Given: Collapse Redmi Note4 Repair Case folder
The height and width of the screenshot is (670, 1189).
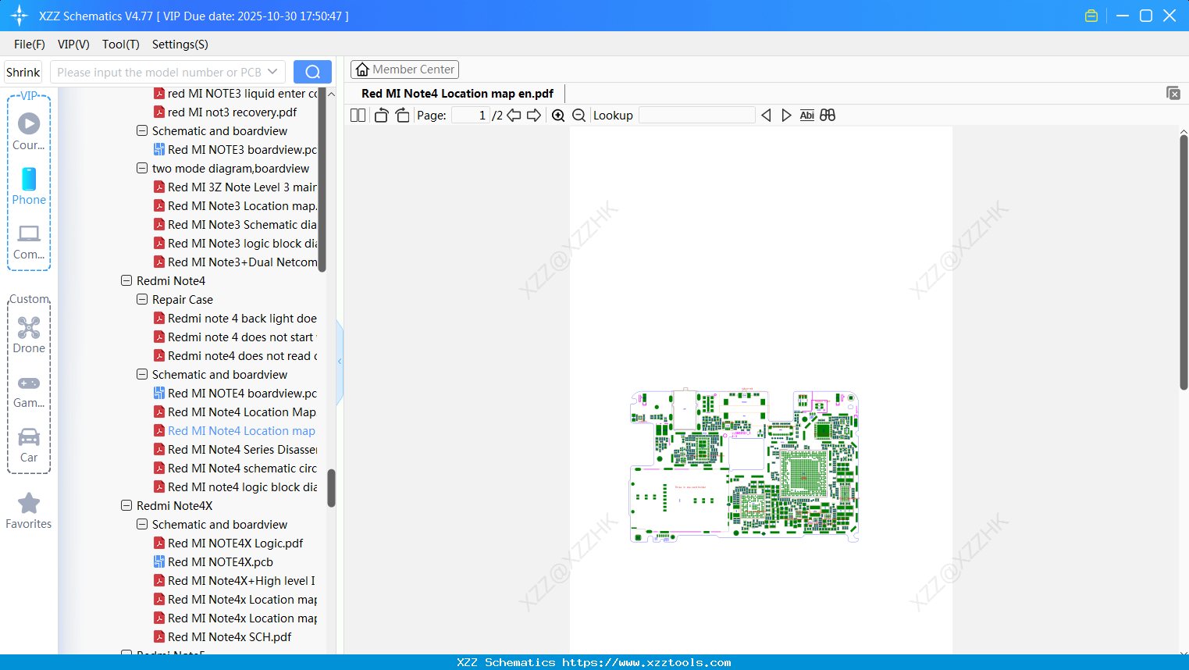Looking at the screenshot, I should pos(142,300).
